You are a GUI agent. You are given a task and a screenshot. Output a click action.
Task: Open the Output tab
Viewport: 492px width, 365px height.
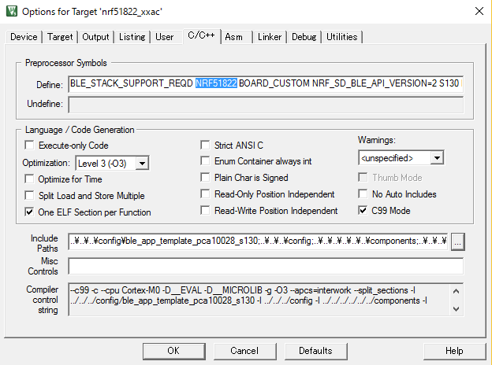pos(95,37)
